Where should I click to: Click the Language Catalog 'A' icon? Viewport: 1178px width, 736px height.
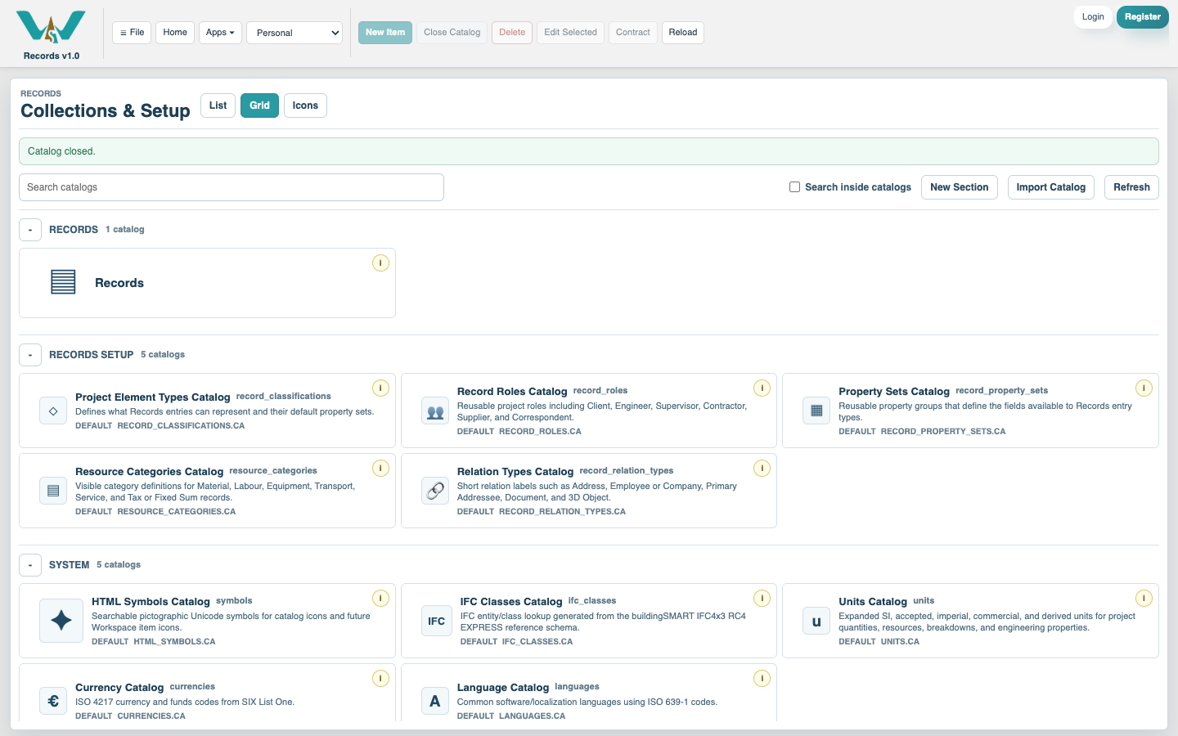[x=435, y=701]
